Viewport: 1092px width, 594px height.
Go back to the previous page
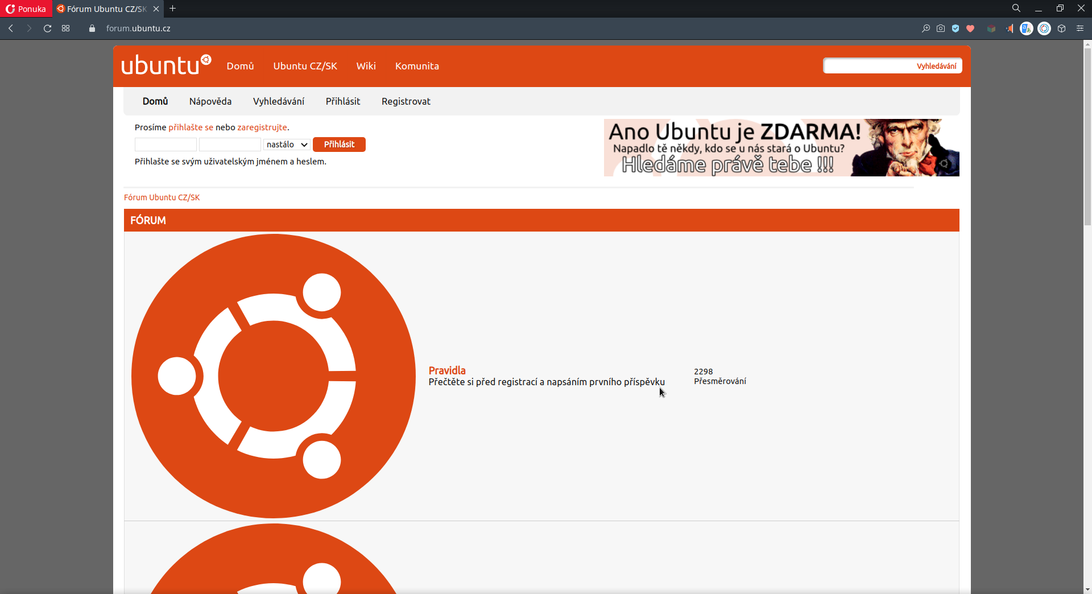(11, 28)
